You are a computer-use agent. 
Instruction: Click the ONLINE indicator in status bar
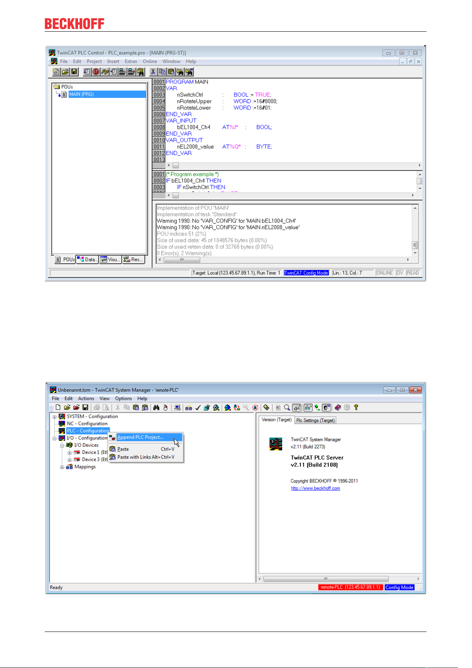(x=384, y=273)
